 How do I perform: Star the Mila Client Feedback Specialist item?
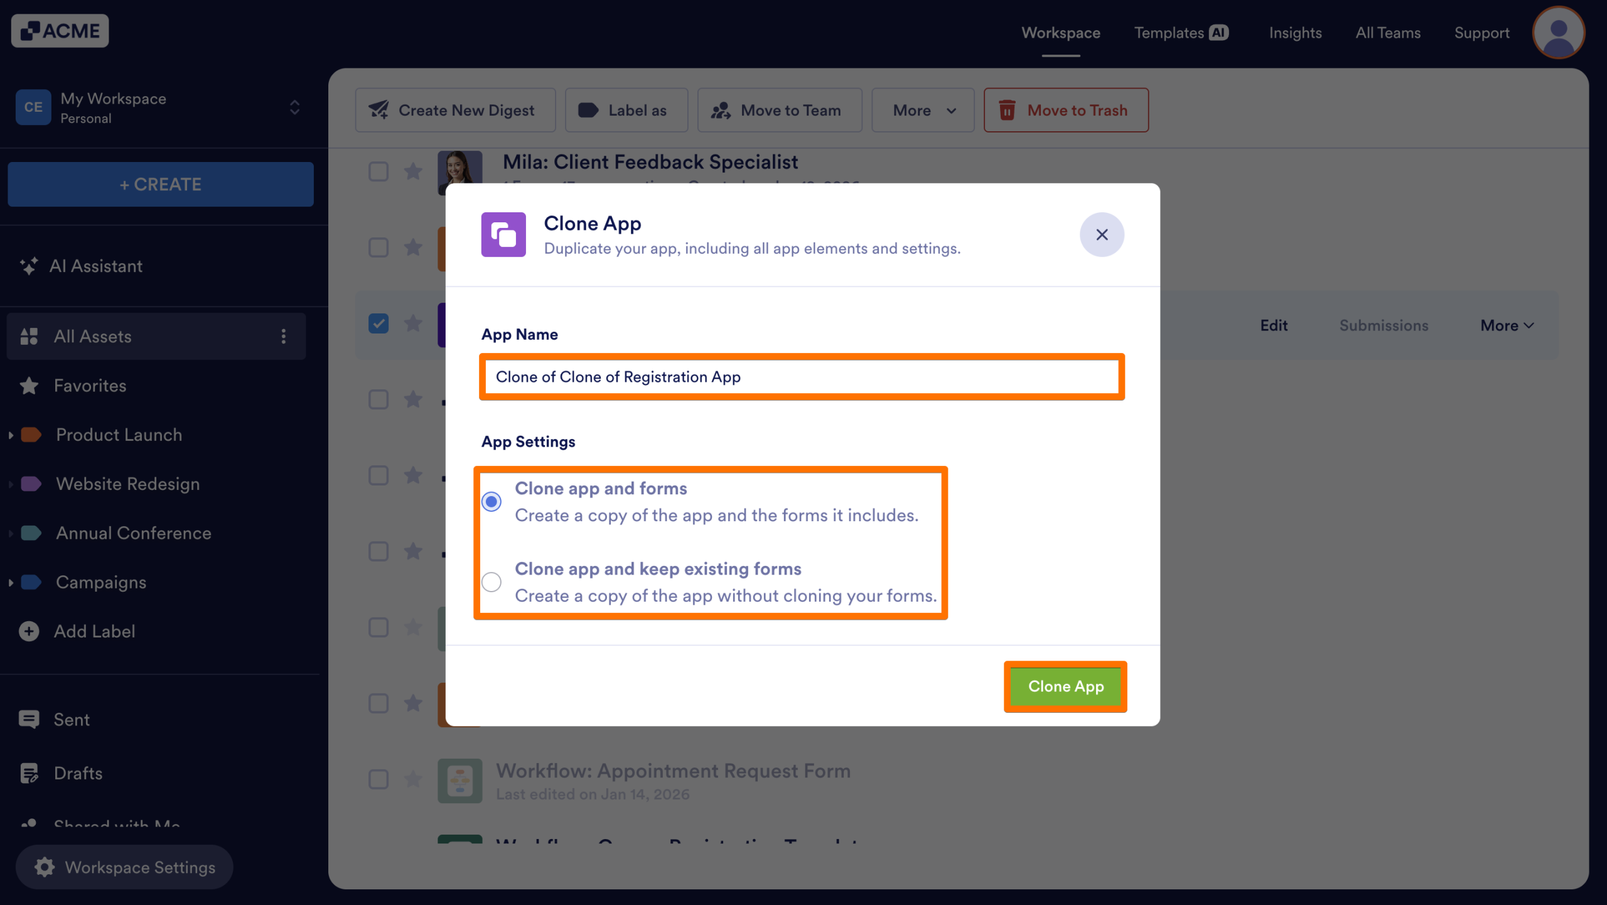pos(413,171)
